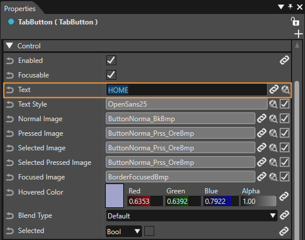Screen dimensions: 305x240
Task: Open the Bool type dropdown
Action: (x=124, y=231)
